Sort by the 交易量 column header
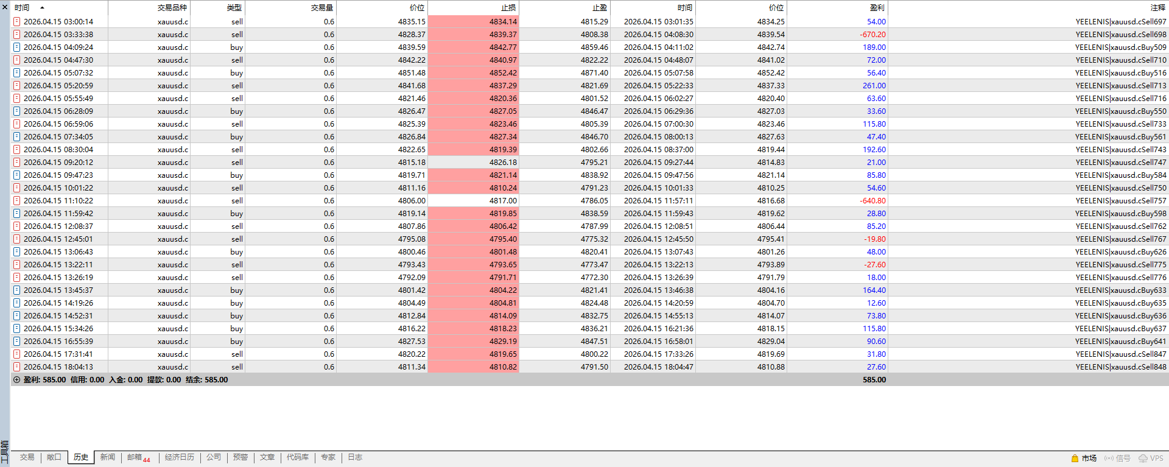Viewport: 1169px width, 467px height. pos(290,8)
